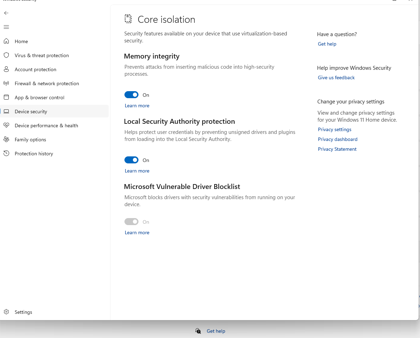This screenshot has width=420, height=338.
Task: Click the Privacy dashboard link
Action: (338, 139)
